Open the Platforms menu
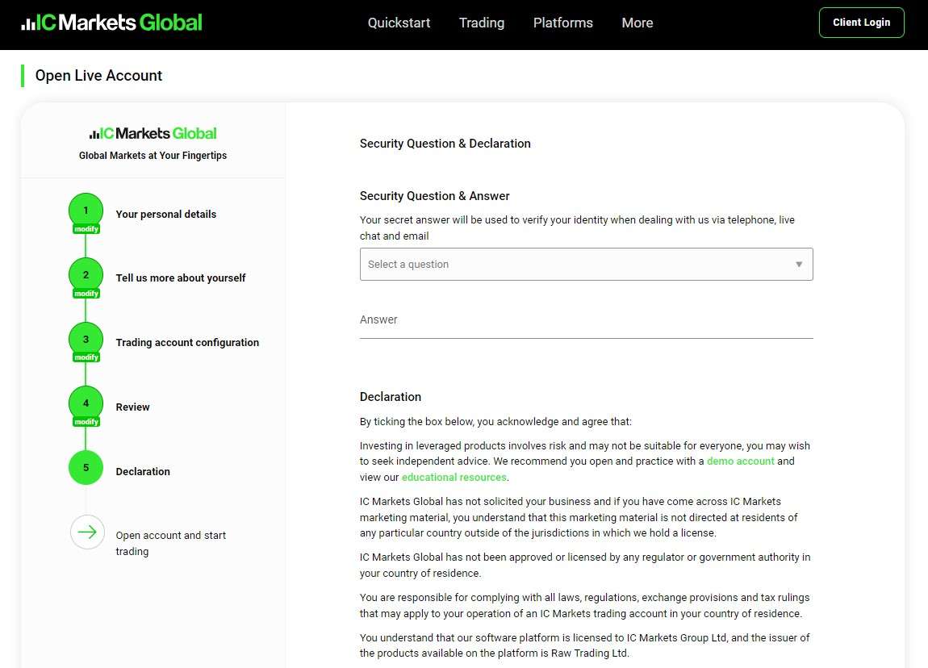928x668 pixels. pos(562,23)
